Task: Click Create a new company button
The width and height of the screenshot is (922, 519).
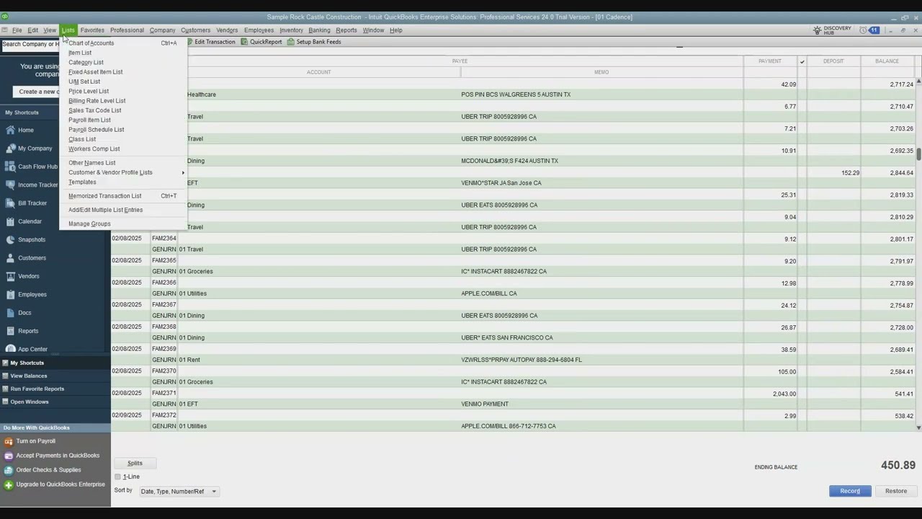Action: (37, 92)
